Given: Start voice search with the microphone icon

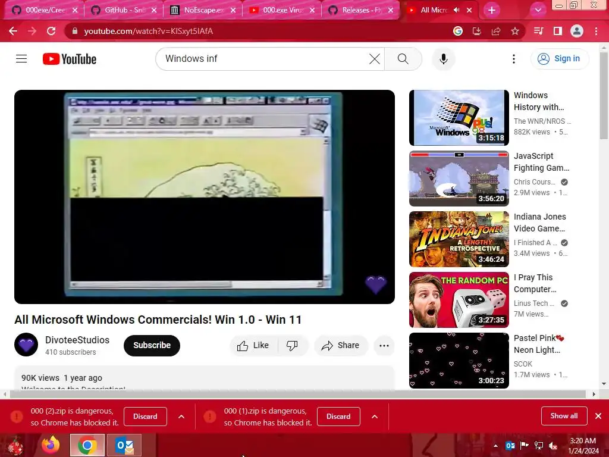Looking at the screenshot, I should pos(444,59).
